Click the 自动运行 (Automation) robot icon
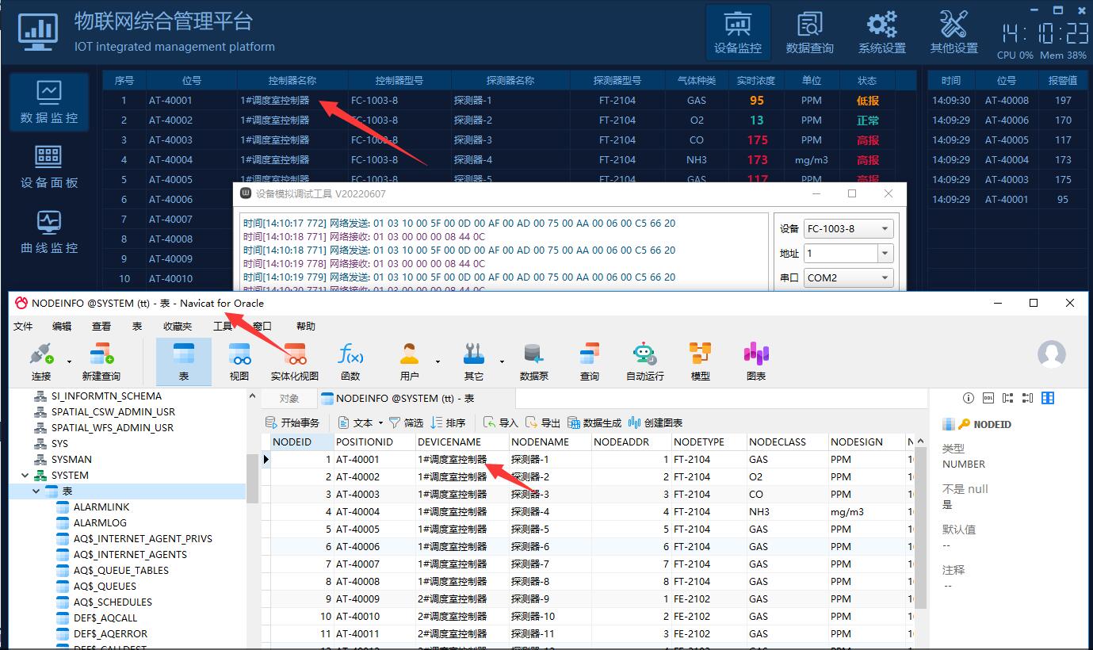The width and height of the screenshot is (1093, 650). pos(644,361)
